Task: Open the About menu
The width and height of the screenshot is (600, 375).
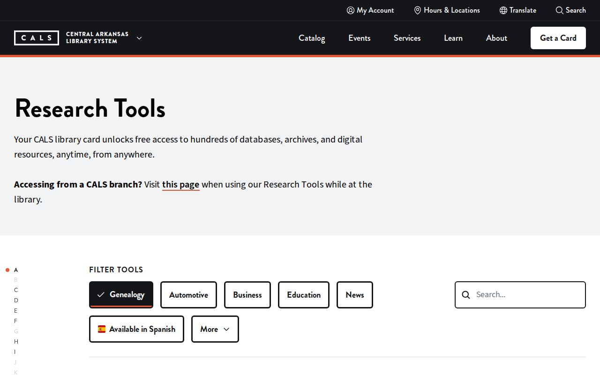Action: [x=496, y=38]
